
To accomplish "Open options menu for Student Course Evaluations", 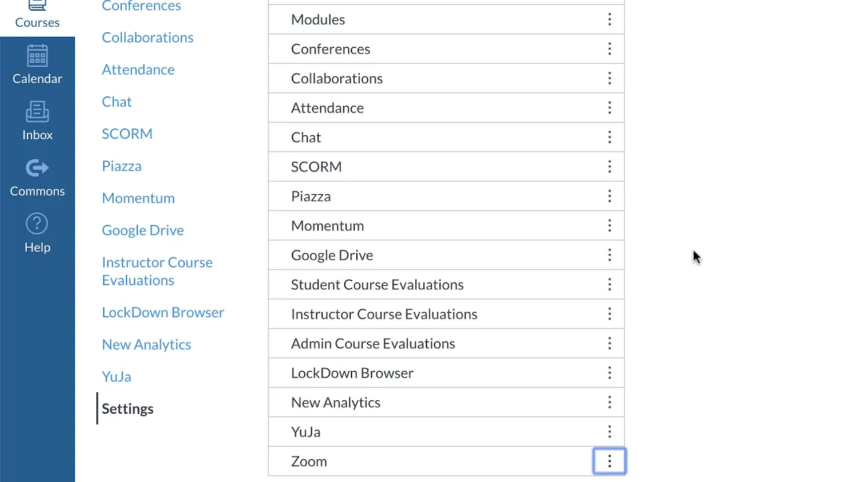I will (x=609, y=285).
